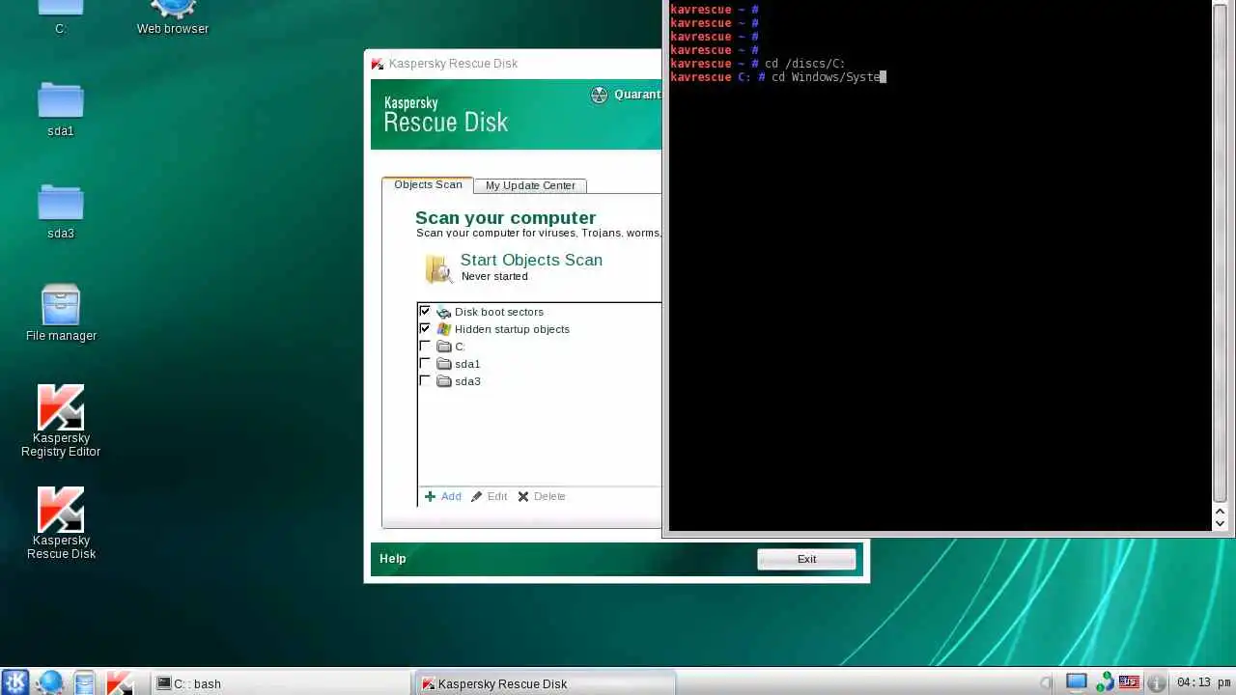Click the Hidden startup objects icon

tap(443, 329)
